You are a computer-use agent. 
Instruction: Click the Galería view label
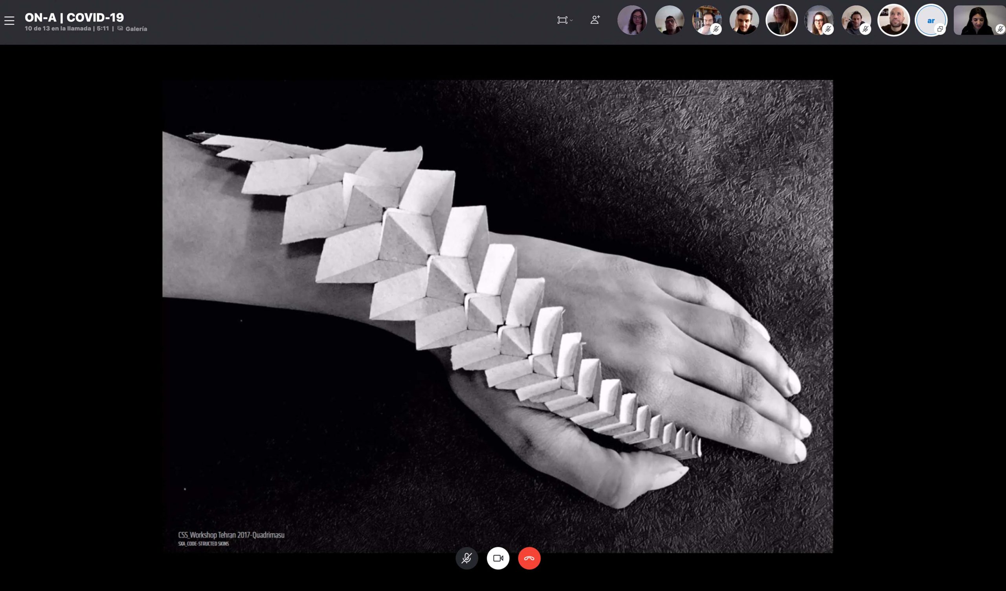click(136, 29)
